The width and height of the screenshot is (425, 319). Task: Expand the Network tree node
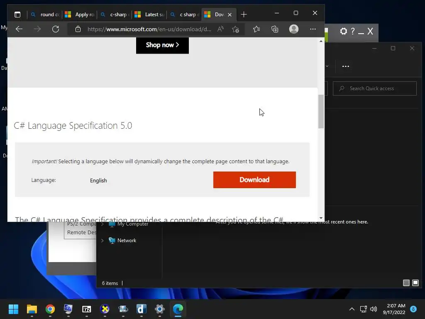[103, 240]
